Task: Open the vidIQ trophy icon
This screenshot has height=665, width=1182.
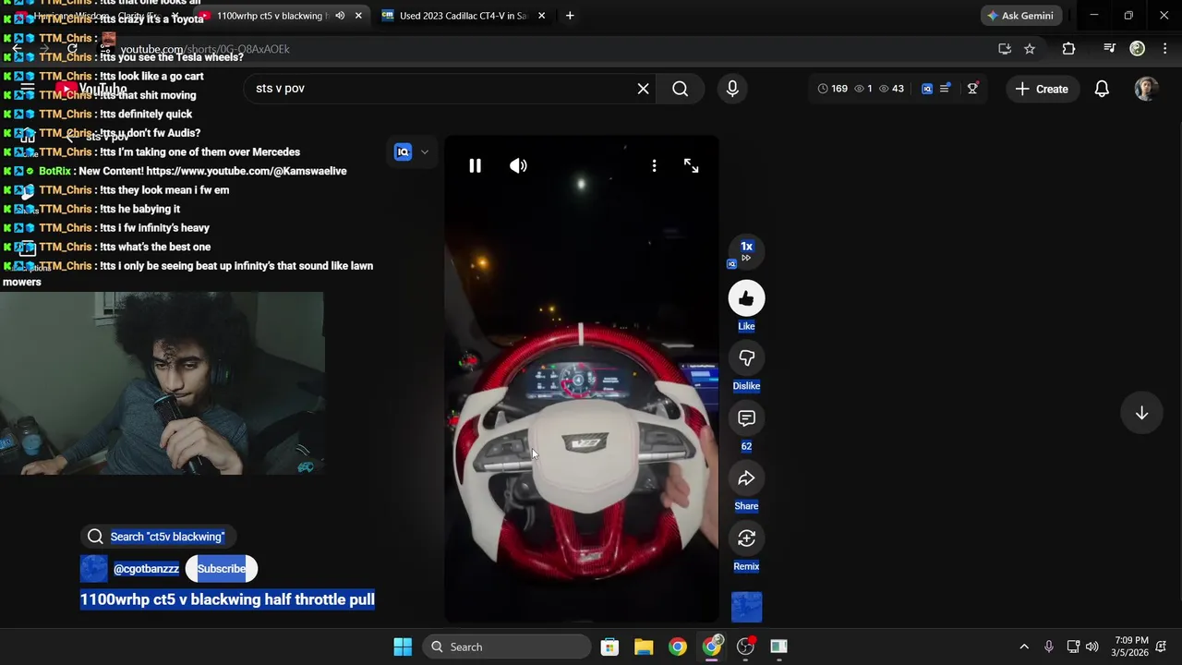Action: coord(972,89)
